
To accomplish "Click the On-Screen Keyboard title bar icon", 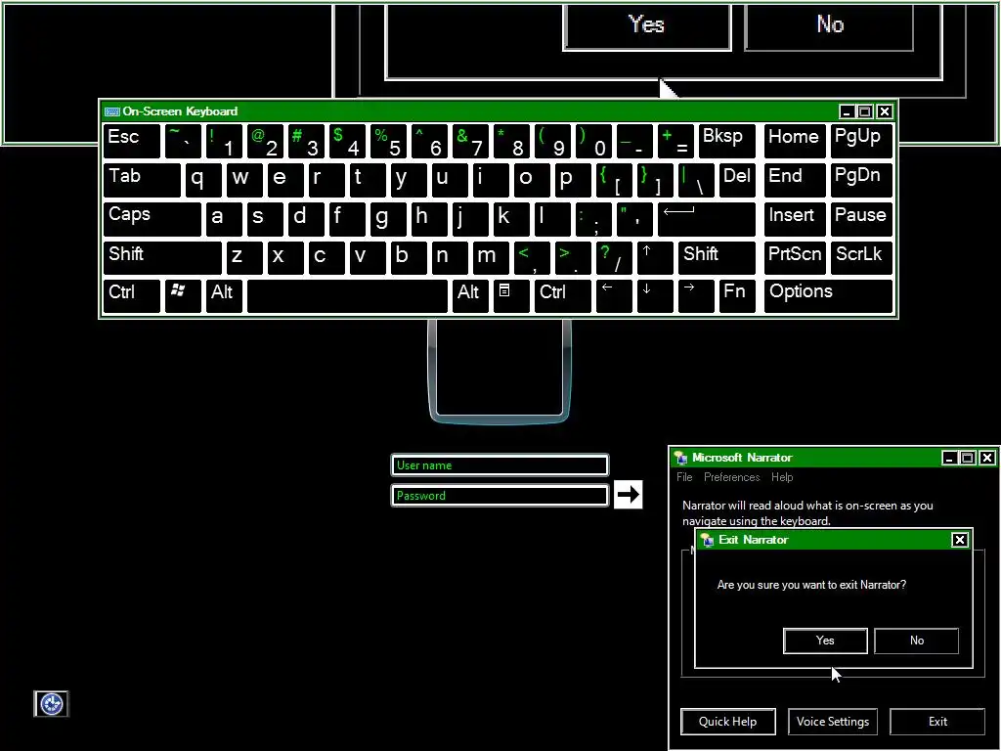I will pyautogui.click(x=112, y=111).
